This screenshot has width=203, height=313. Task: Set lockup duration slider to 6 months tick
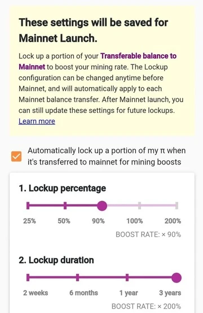point(77,277)
